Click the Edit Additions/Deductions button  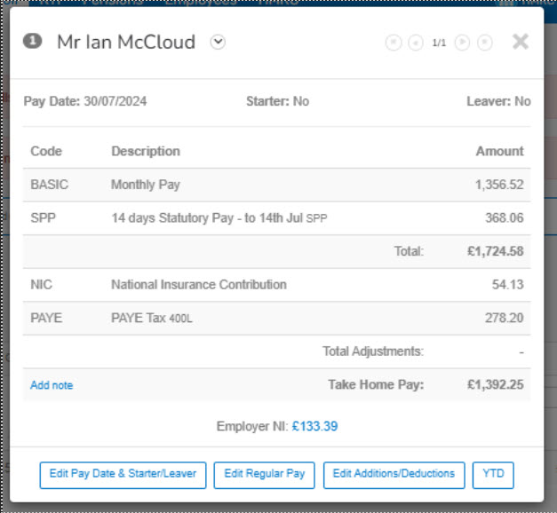coord(394,474)
